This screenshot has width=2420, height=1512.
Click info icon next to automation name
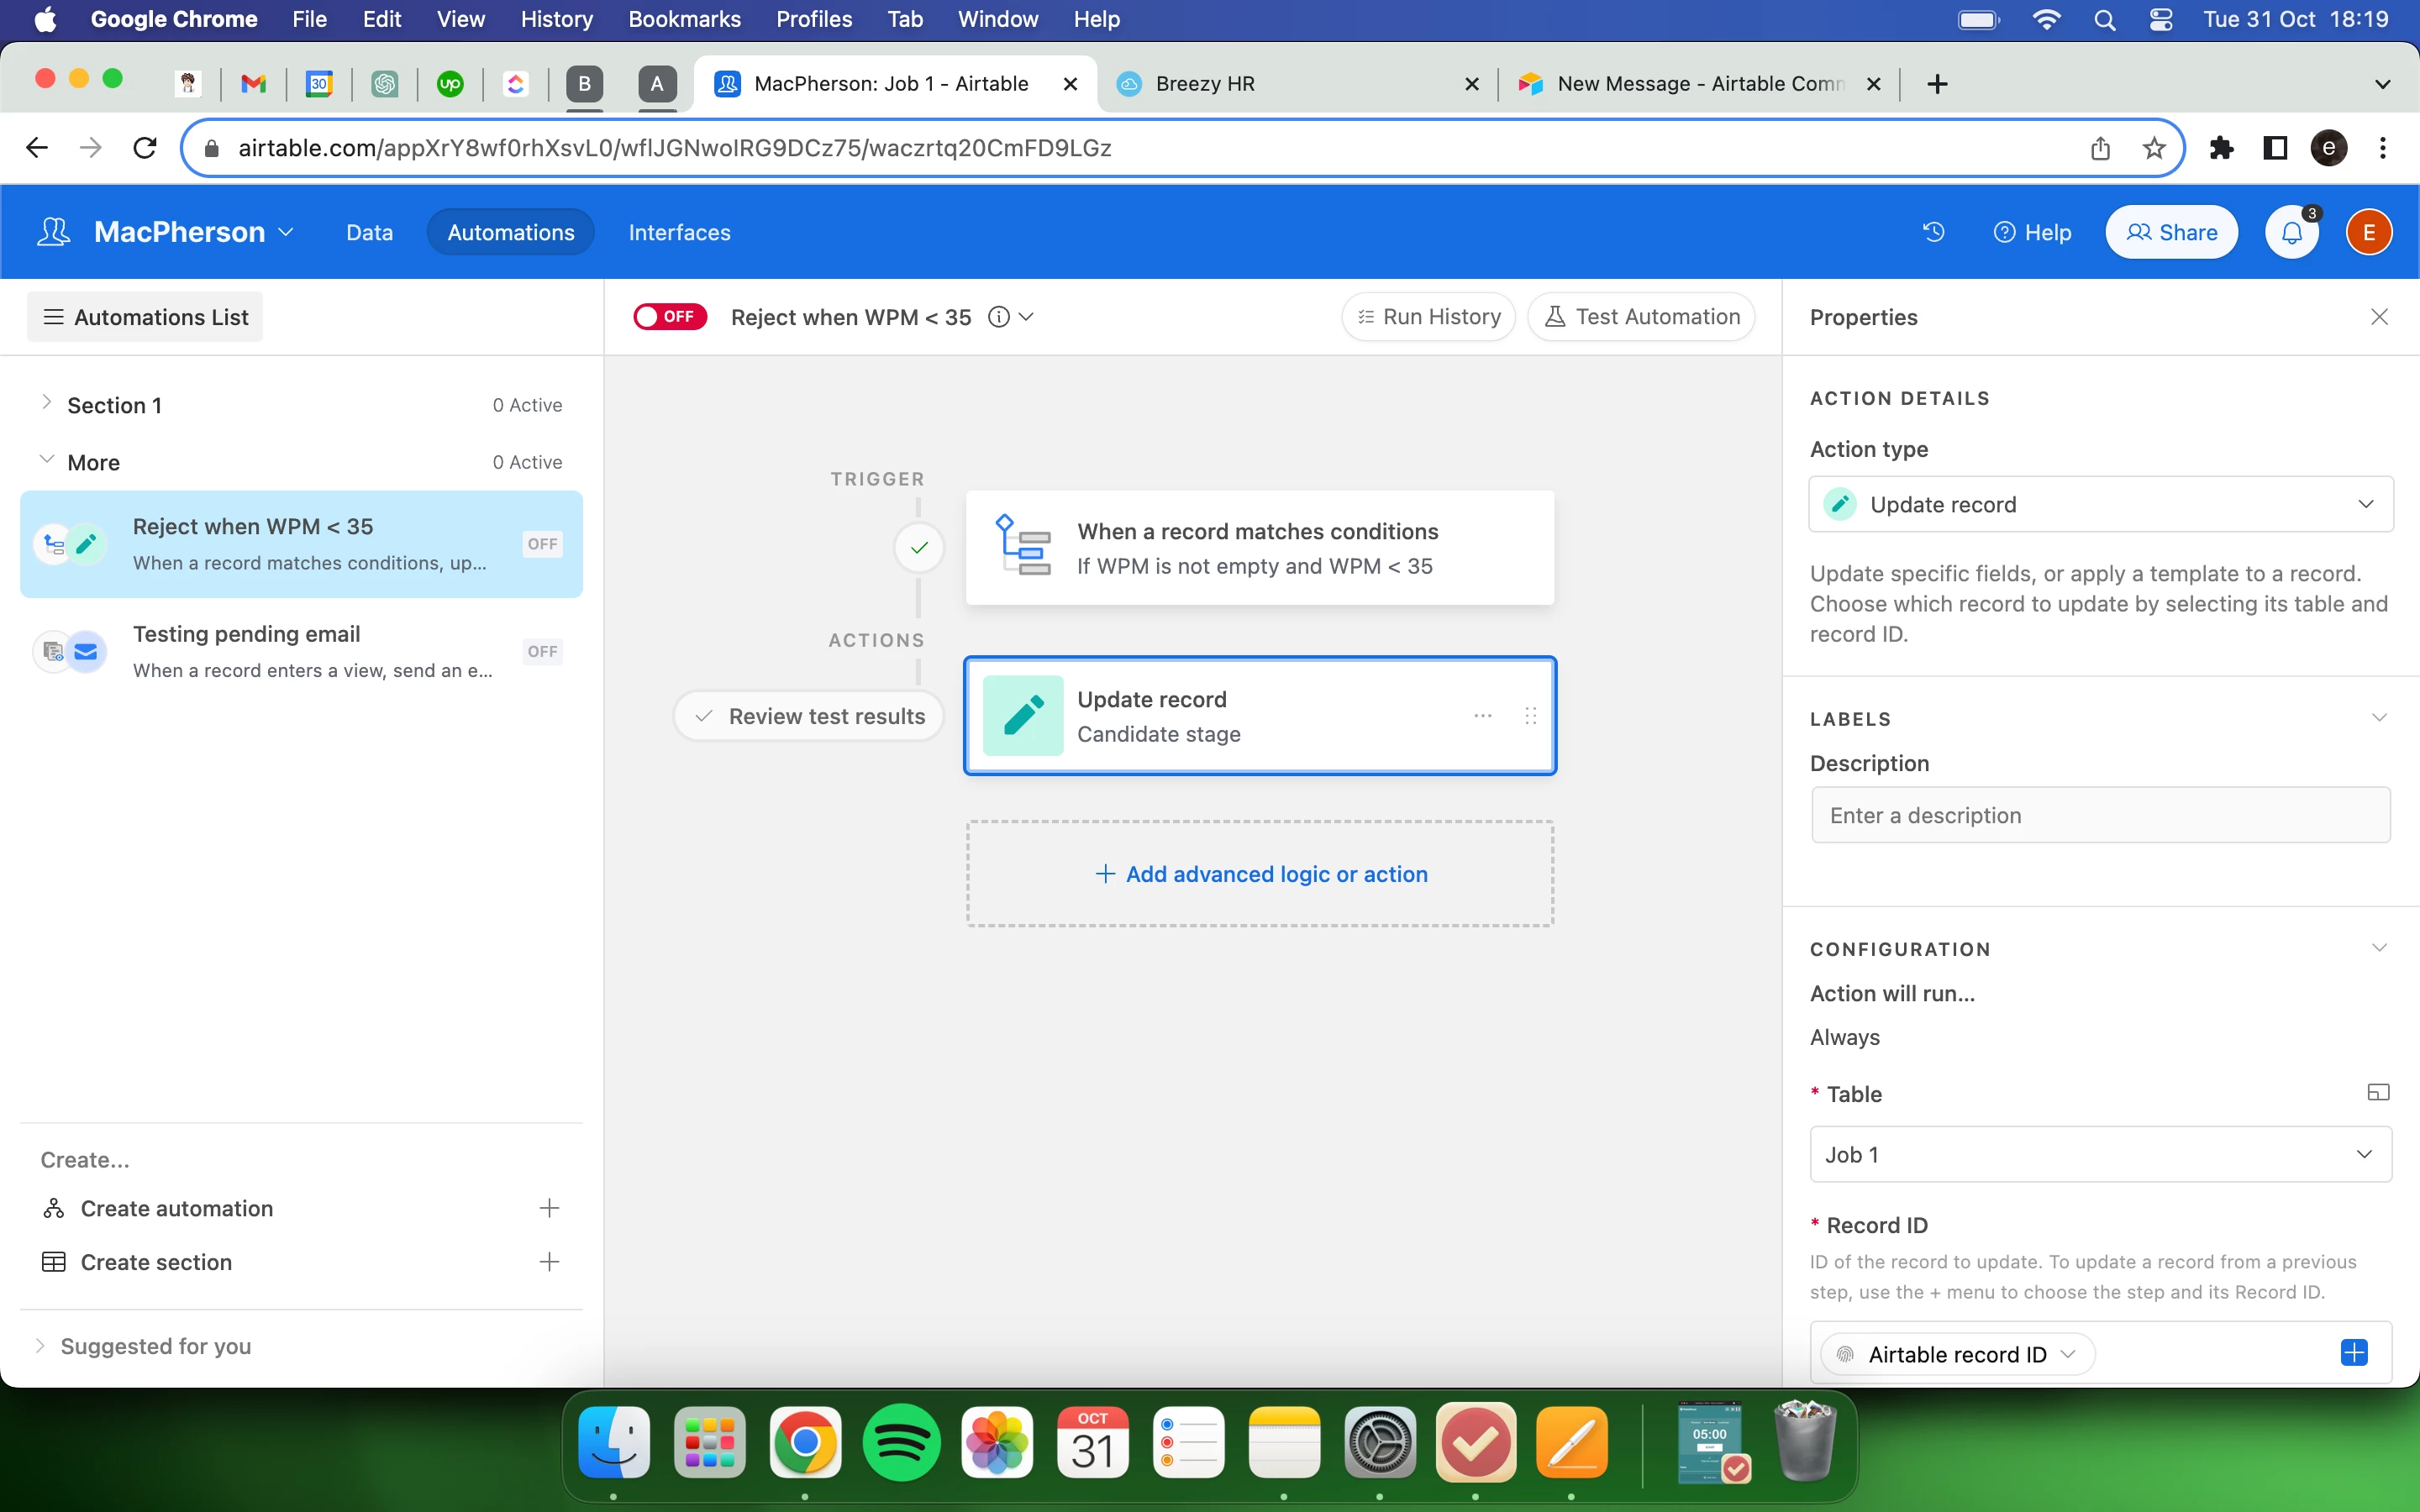998,317
